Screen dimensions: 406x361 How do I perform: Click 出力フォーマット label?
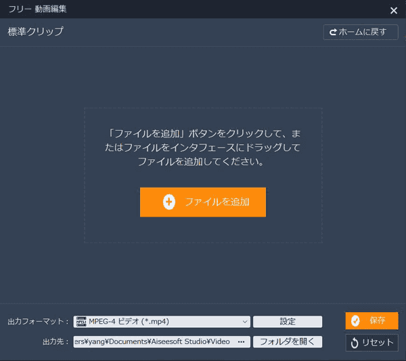click(x=38, y=322)
